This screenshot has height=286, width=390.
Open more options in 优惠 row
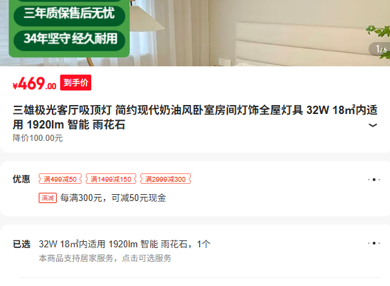[x=374, y=180]
